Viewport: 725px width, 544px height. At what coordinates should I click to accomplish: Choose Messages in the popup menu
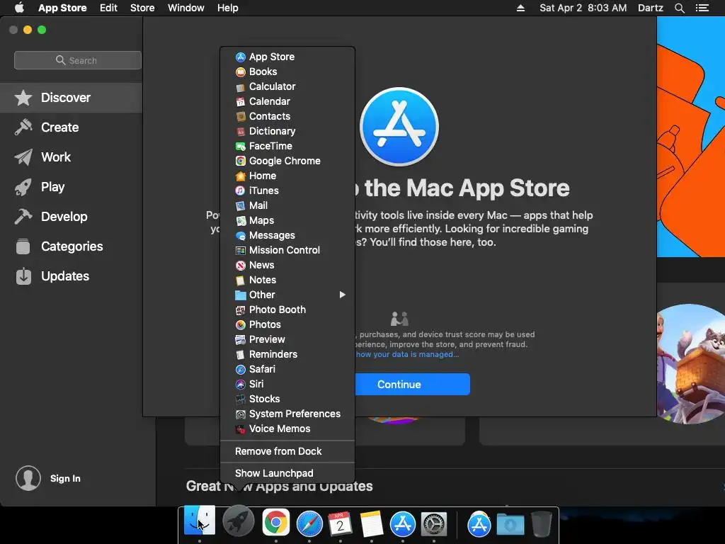point(287,235)
